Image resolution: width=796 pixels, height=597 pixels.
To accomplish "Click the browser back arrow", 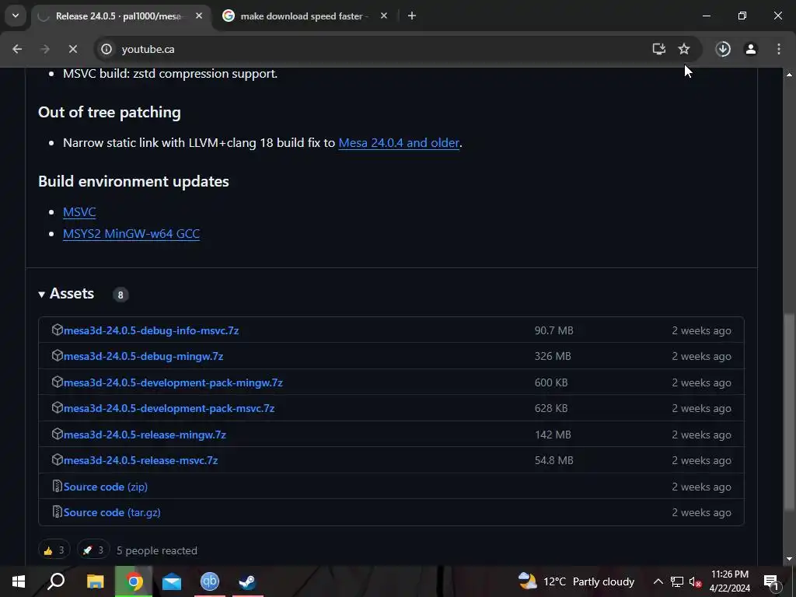I will click(x=17, y=49).
